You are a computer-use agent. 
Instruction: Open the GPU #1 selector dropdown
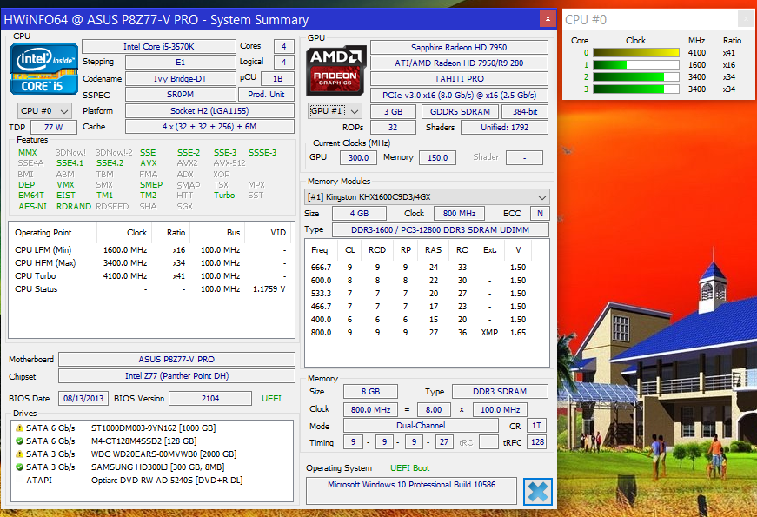335,111
